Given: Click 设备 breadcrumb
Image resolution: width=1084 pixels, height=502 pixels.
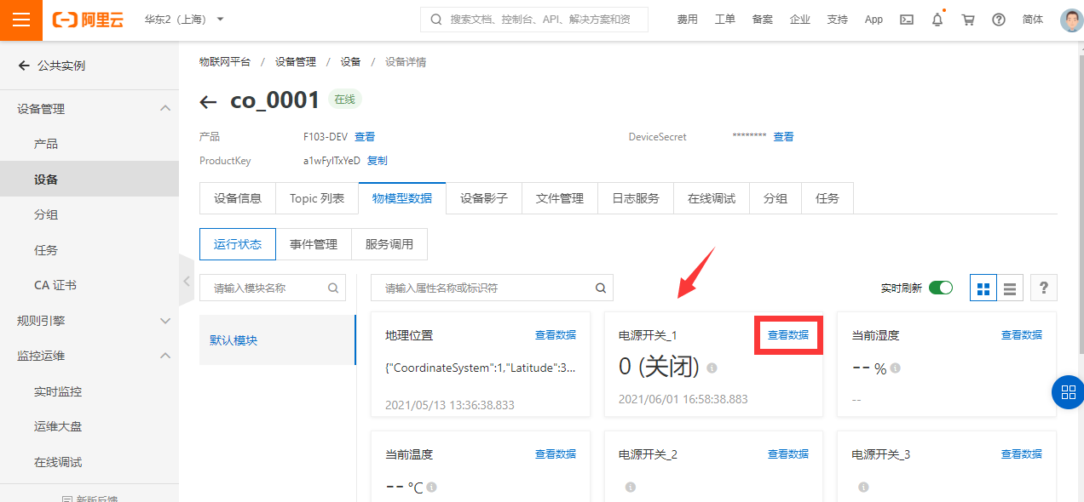Looking at the screenshot, I should coord(350,61).
